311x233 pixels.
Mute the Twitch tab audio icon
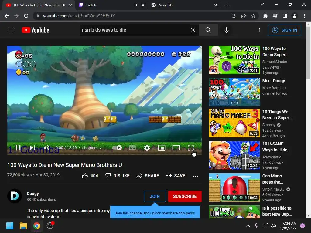136,5
